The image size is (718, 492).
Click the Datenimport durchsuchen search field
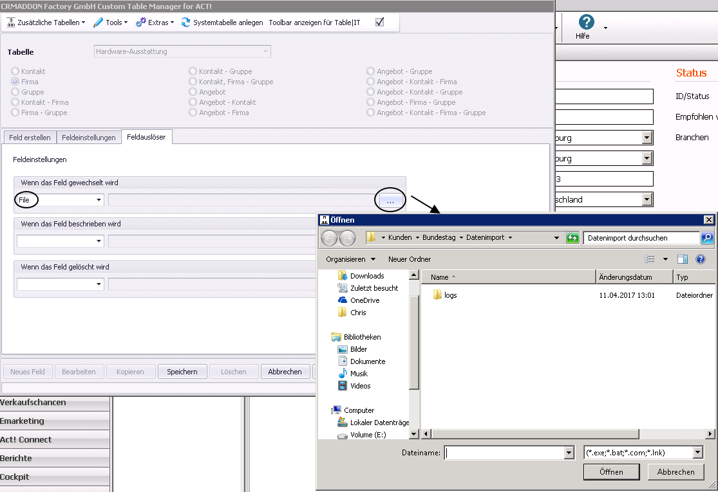coord(642,238)
